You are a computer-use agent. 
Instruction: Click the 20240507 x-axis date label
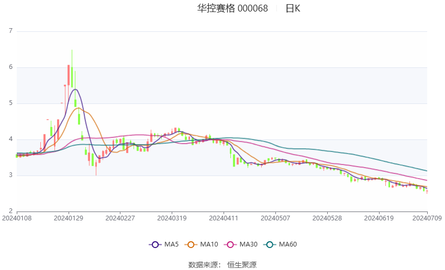275,218
